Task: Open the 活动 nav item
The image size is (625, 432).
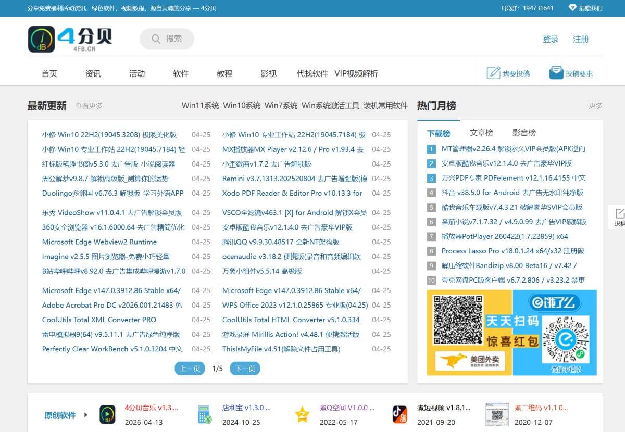Action: [137, 73]
